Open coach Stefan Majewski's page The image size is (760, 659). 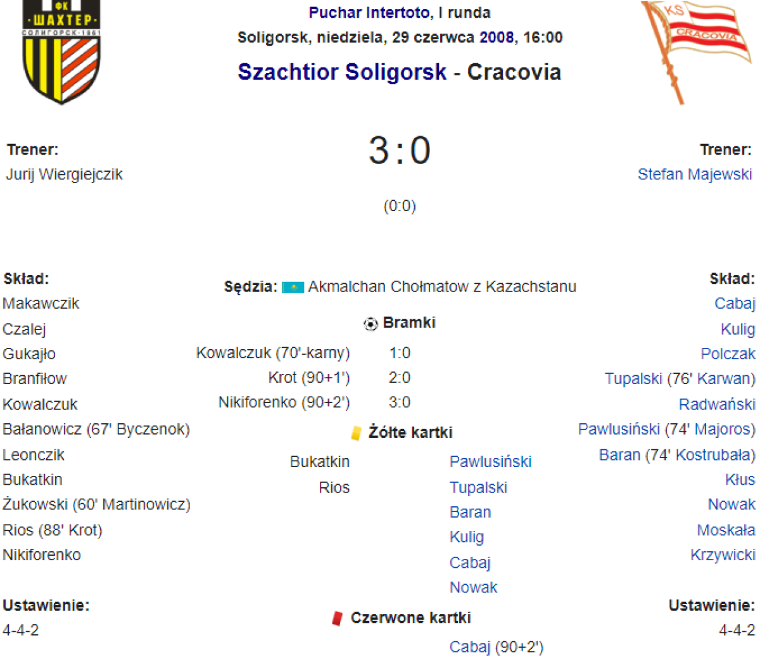click(x=695, y=174)
